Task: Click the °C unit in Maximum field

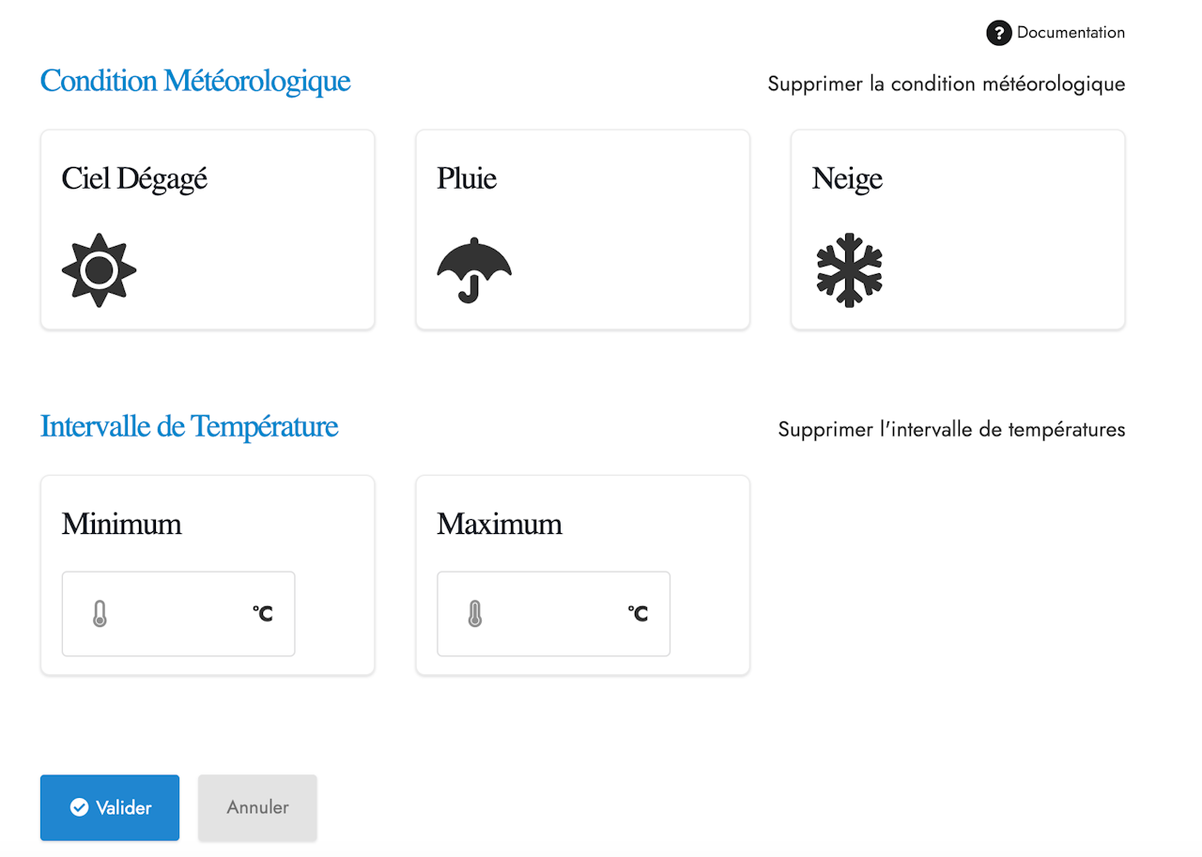Action: 638,614
